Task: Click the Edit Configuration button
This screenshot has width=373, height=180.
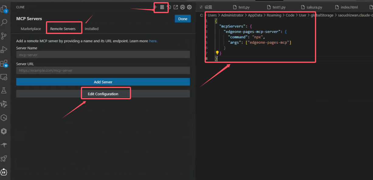Action: click(x=103, y=94)
